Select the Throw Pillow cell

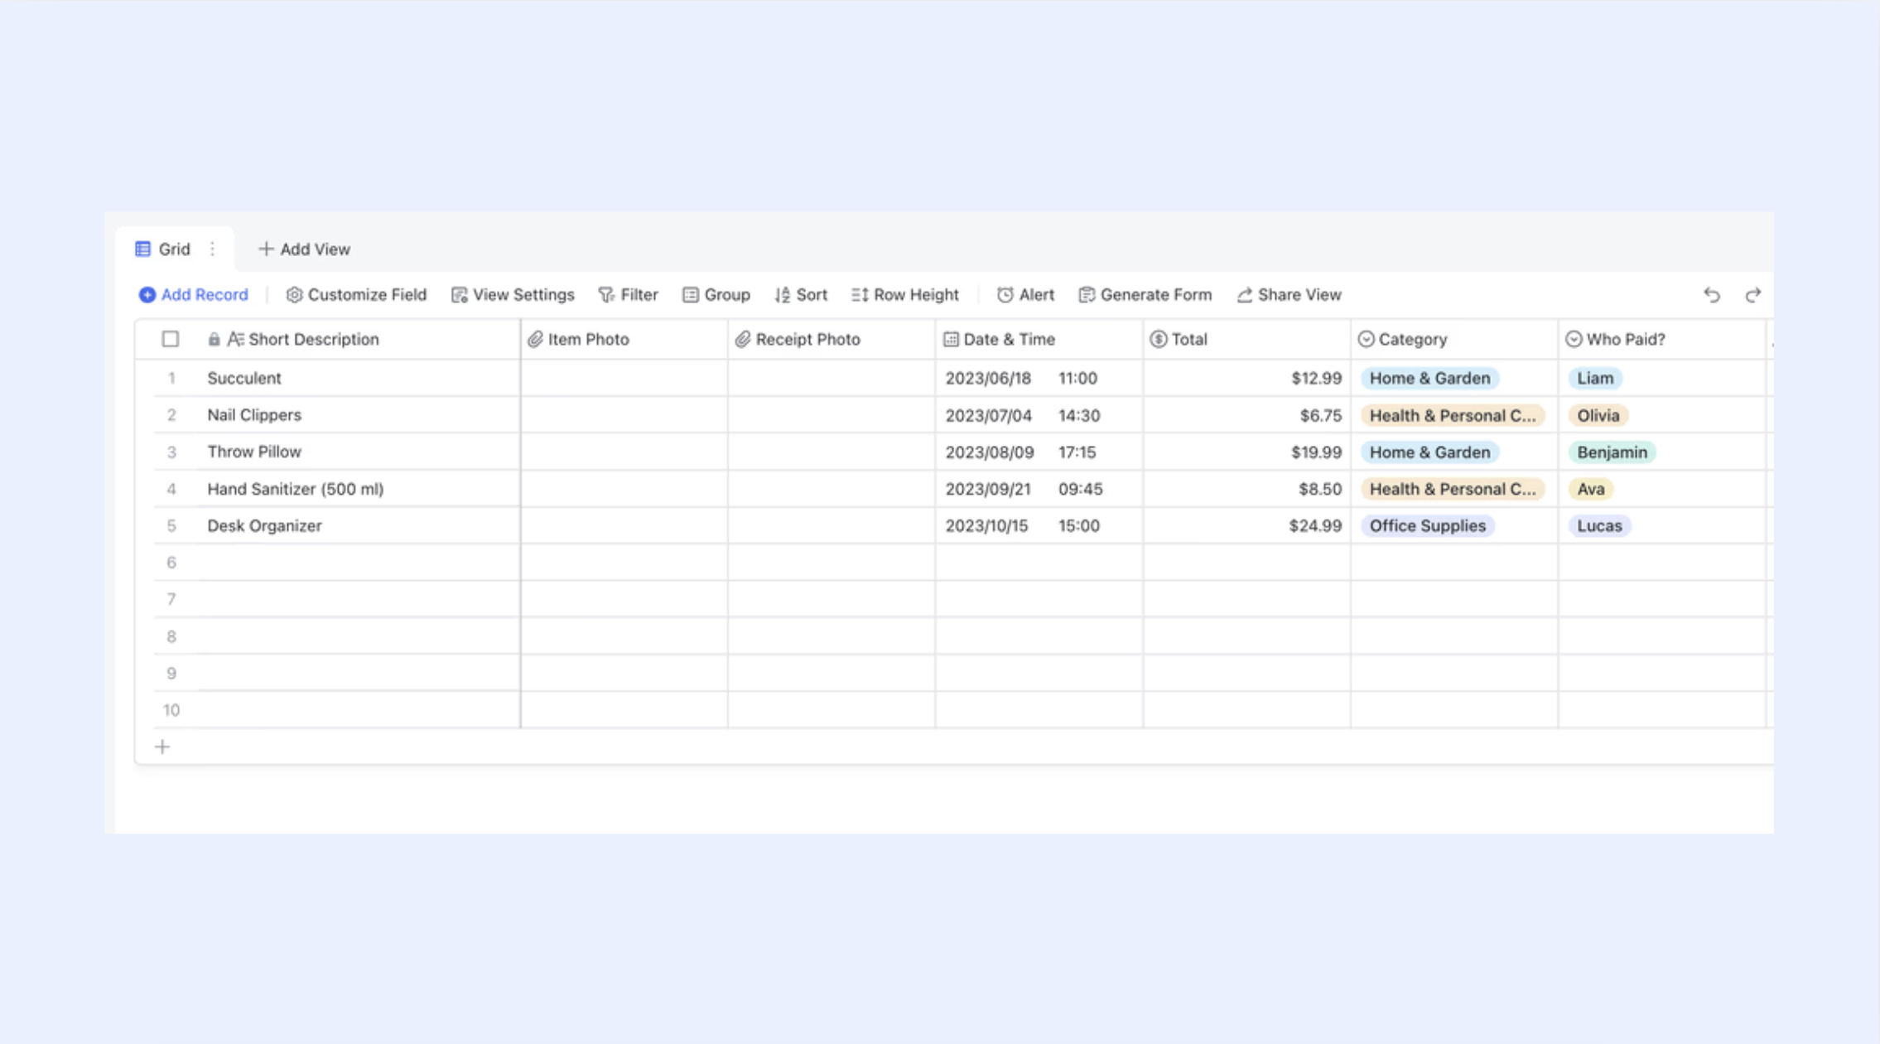pos(359,452)
